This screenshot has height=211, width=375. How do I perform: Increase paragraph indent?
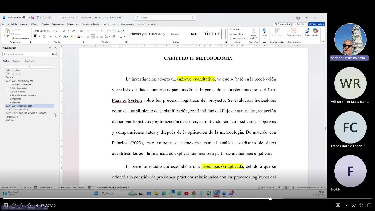114,31
